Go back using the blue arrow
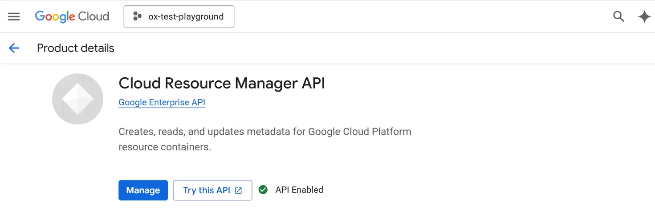 tap(14, 48)
